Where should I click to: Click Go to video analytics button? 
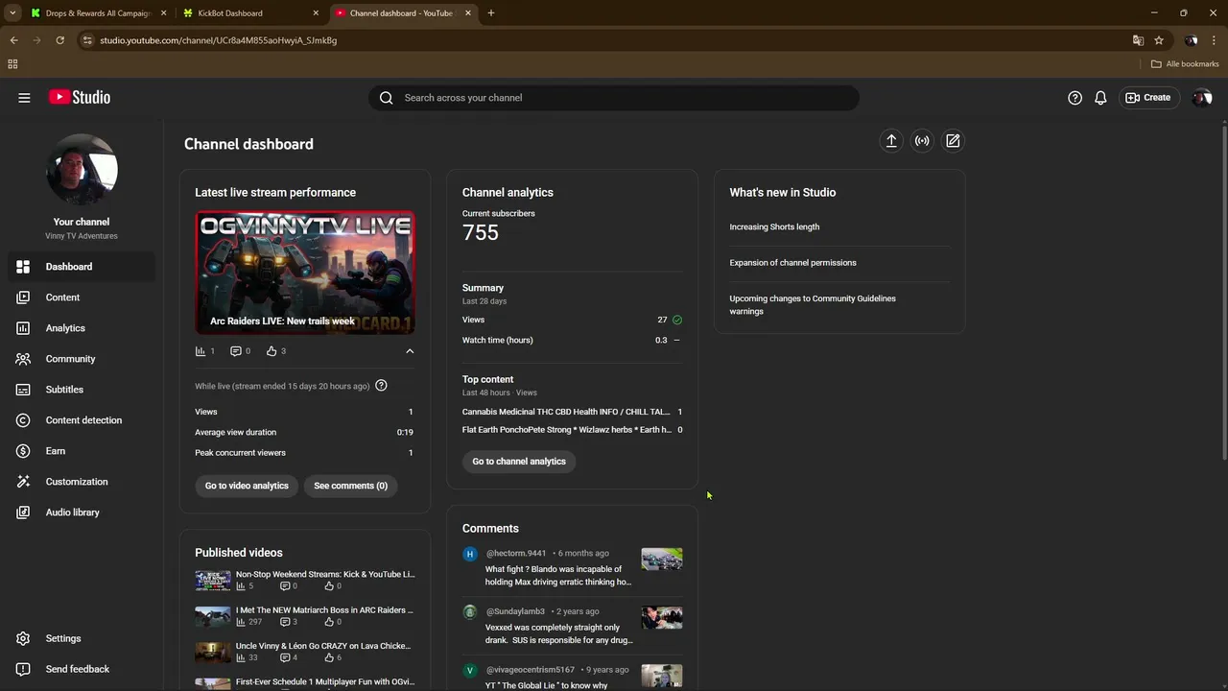click(x=247, y=486)
